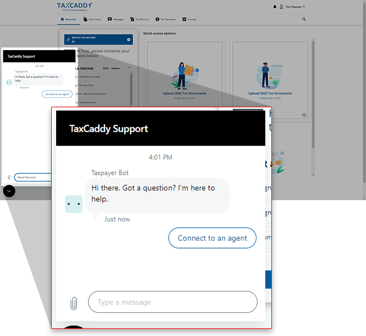The width and height of the screenshot is (366, 336).
Task: Click the bot avatar in the small chat
Action: (x=9, y=82)
